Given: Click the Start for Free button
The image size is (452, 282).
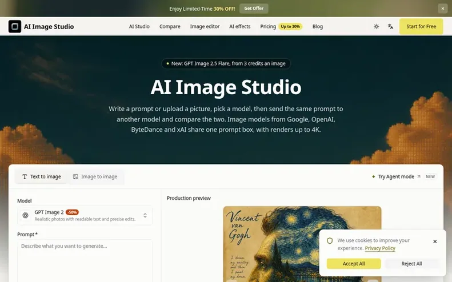Looking at the screenshot, I should point(421,26).
